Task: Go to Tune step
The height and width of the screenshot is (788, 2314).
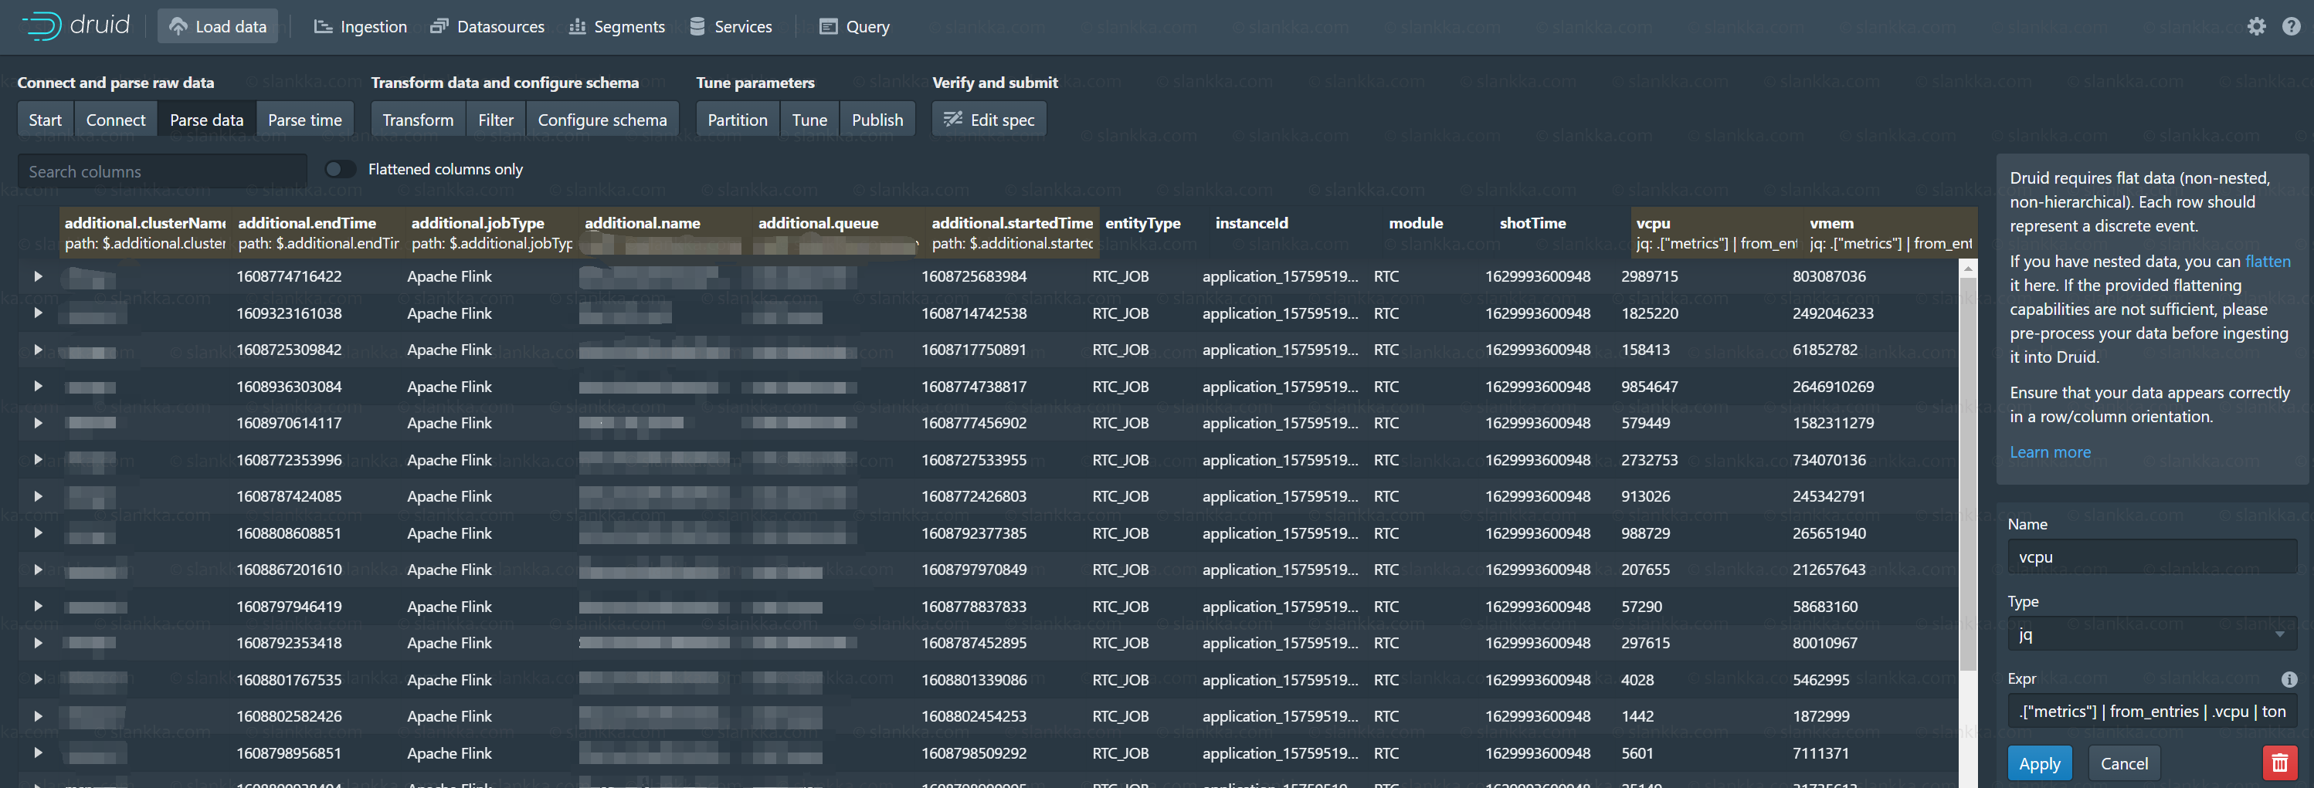Action: coord(809,120)
